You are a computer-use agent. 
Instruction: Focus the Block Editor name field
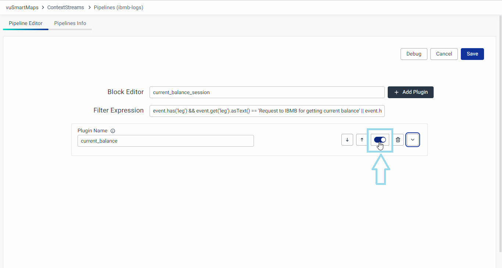(267, 92)
